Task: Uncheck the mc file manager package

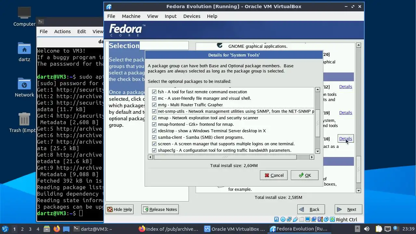Action: 154,98
